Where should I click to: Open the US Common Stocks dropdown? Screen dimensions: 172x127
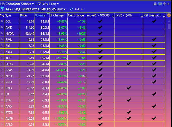coord(17,4)
